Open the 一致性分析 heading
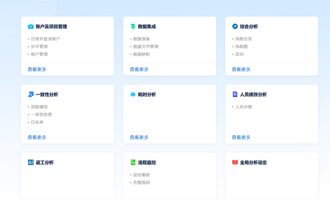This screenshot has width=330, height=200. (x=47, y=94)
